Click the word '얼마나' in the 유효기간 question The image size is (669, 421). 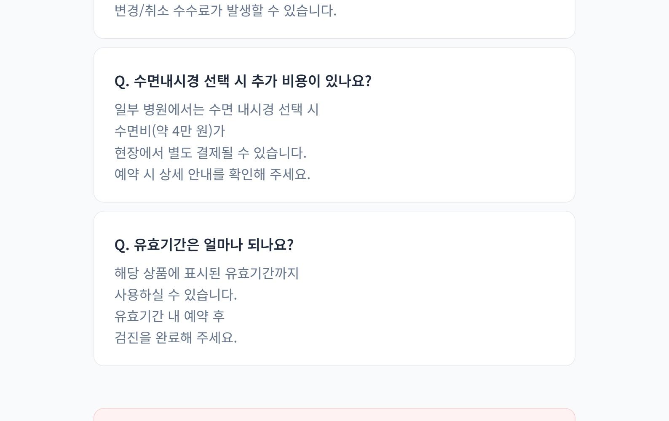[x=223, y=245]
